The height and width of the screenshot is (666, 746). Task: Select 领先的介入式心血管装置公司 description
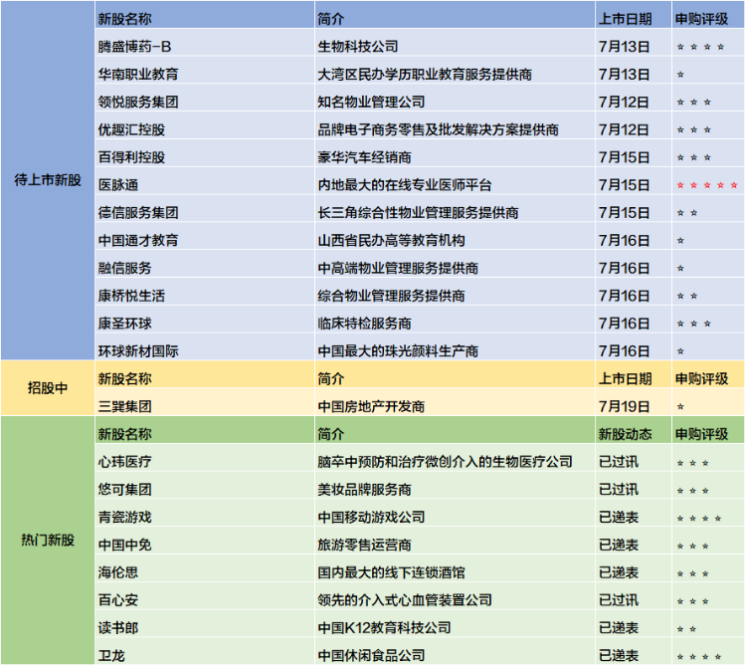click(405, 600)
